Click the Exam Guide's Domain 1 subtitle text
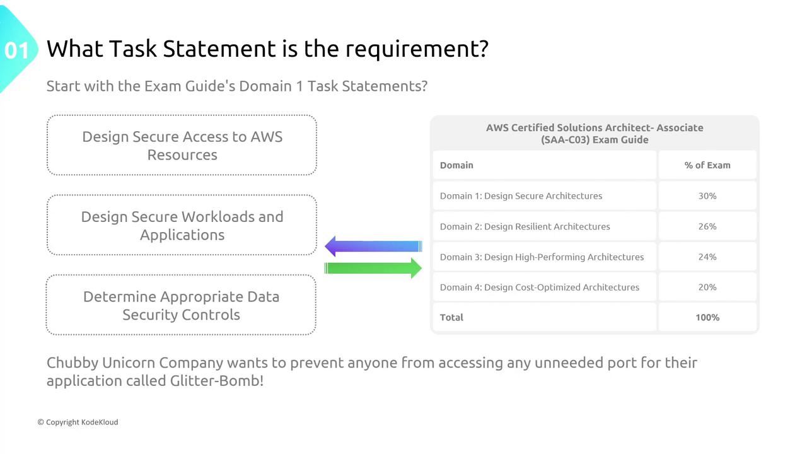The height and width of the screenshot is (454, 807). coord(236,86)
